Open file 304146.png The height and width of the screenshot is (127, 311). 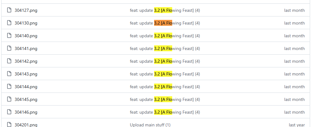26,112
